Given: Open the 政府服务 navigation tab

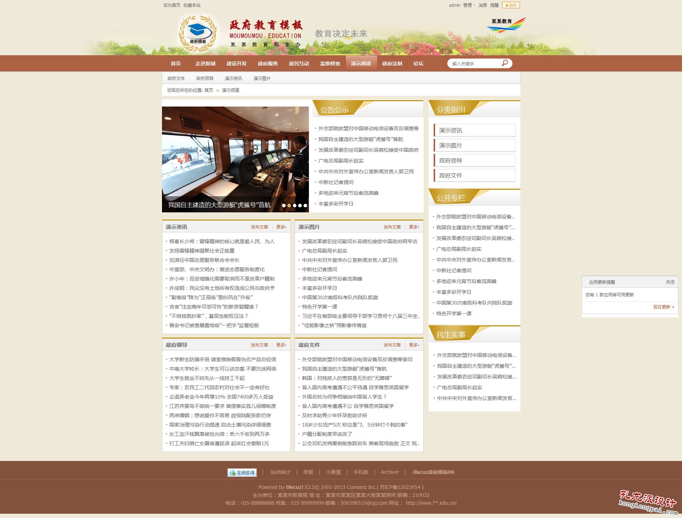Looking at the screenshot, I should coord(268,63).
